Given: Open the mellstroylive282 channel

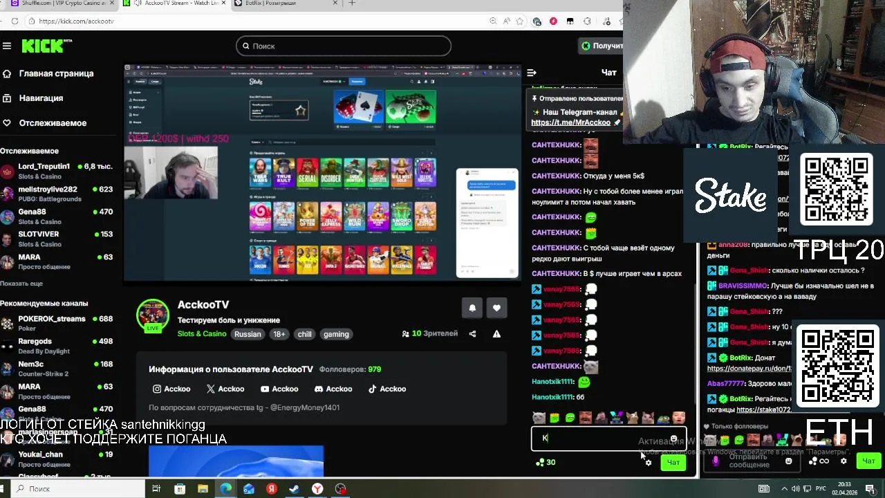Looking at the screenshot, I should (x=57, y=194).
